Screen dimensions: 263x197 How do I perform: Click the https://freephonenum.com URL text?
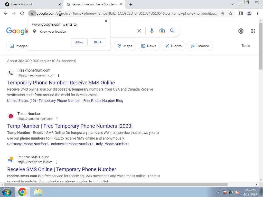[x=36, y=75]
